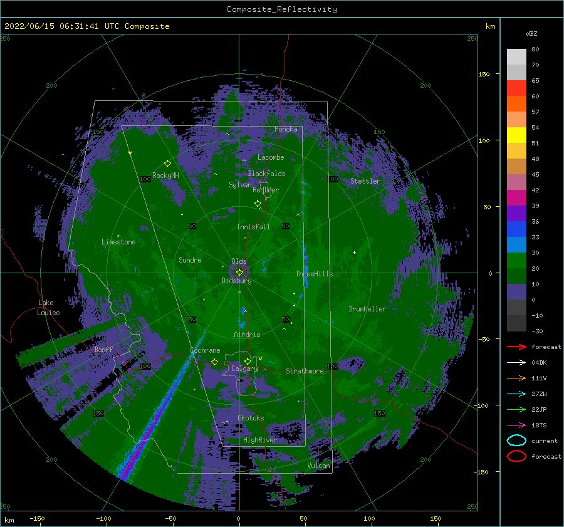Click the RockyMH label
Screen dimensions: 564x527
point(166,175)
